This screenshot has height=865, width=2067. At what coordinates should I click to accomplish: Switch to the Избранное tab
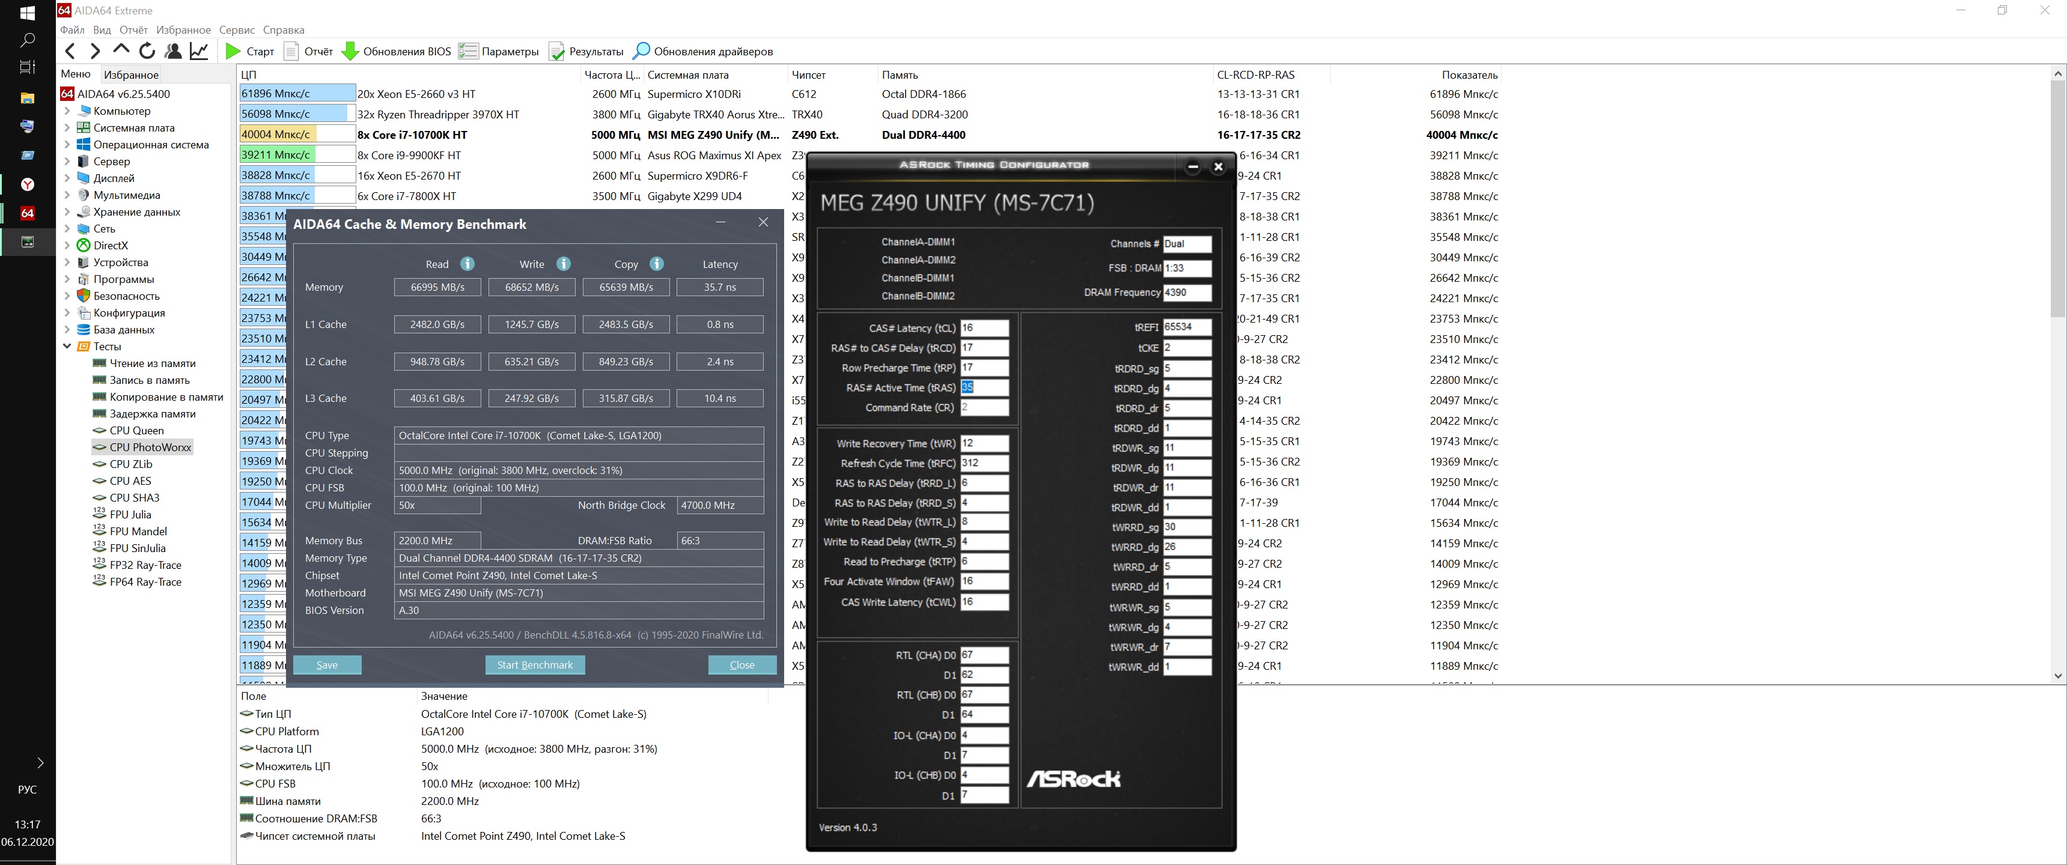click(x=132, y=74)
